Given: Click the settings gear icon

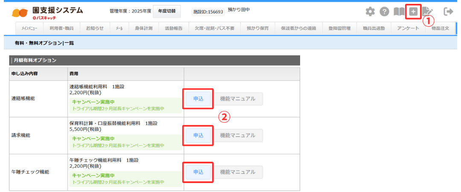Looking at the screenshot, I should click(x=370, y=12).
